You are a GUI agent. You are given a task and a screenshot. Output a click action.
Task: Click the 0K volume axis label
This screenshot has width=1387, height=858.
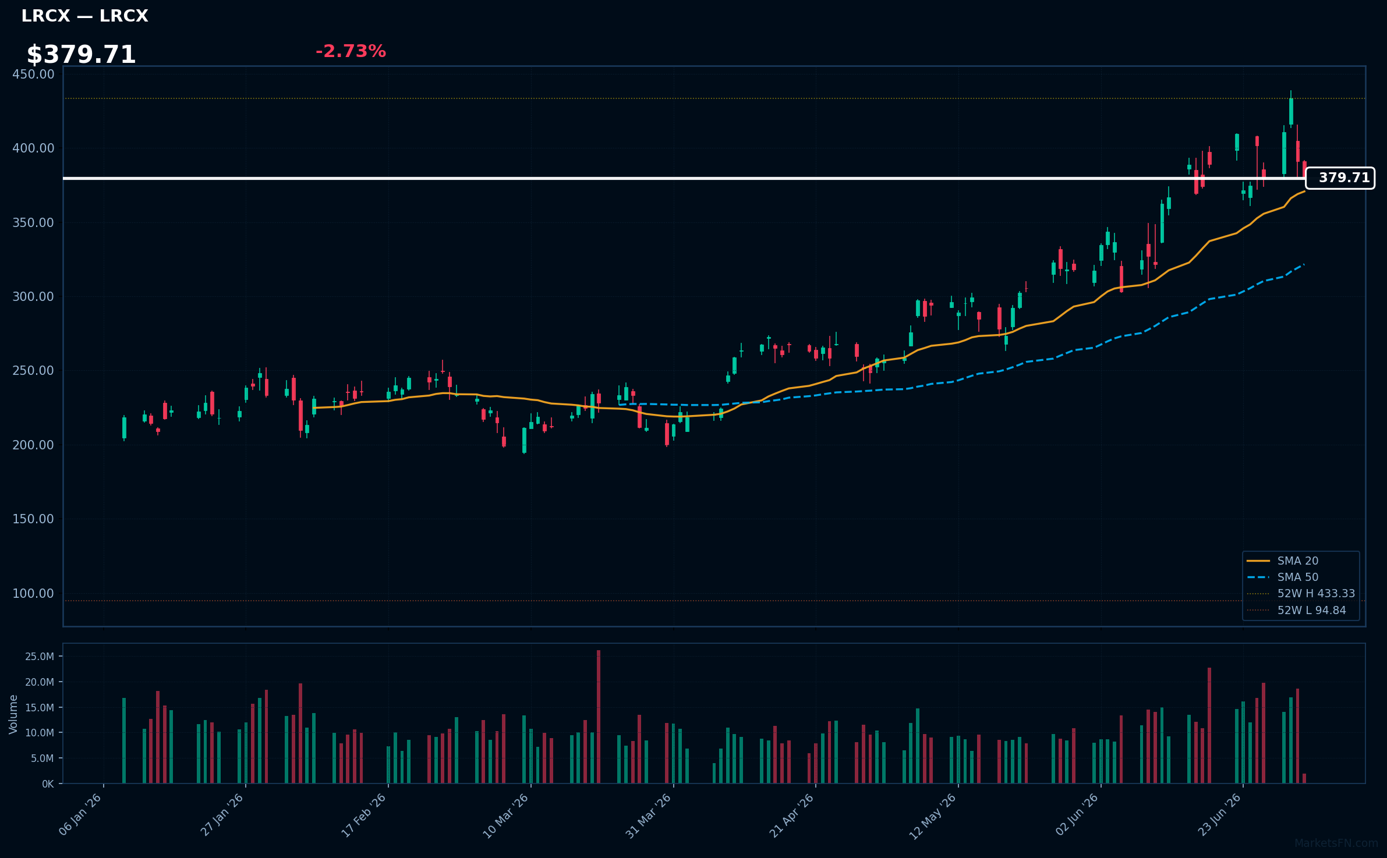click(48, 784)
